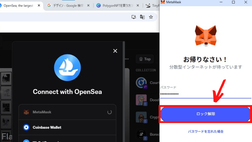Click the MetaMask fox icon in wallet list

click(x=26, y=112)
